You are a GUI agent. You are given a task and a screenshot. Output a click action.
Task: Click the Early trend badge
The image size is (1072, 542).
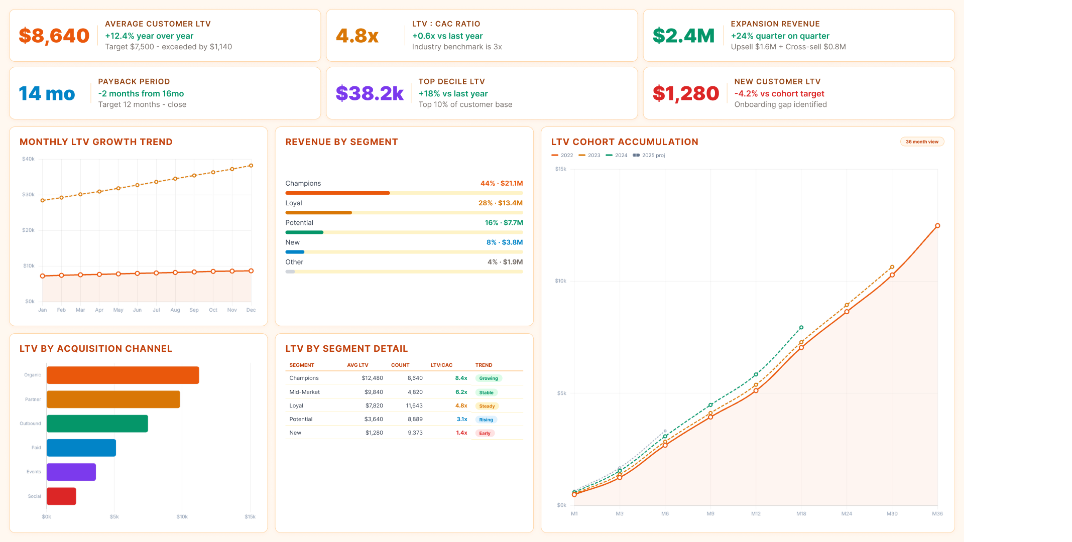coord(485,433)
